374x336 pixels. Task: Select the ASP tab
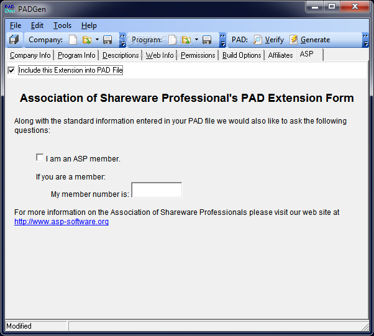click(309, 55)
